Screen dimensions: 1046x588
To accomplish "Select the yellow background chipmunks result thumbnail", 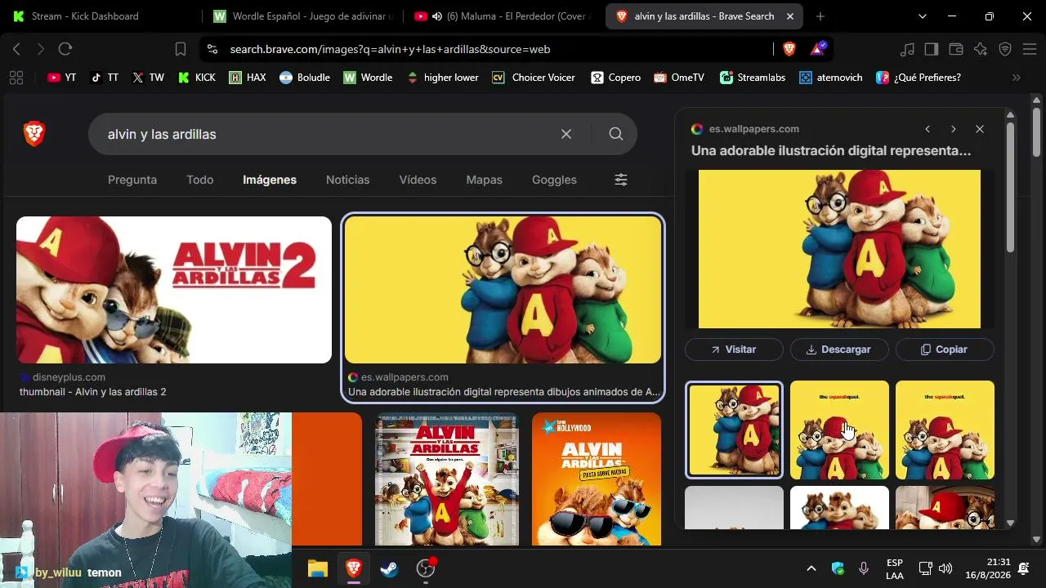I will pos(503,290).
